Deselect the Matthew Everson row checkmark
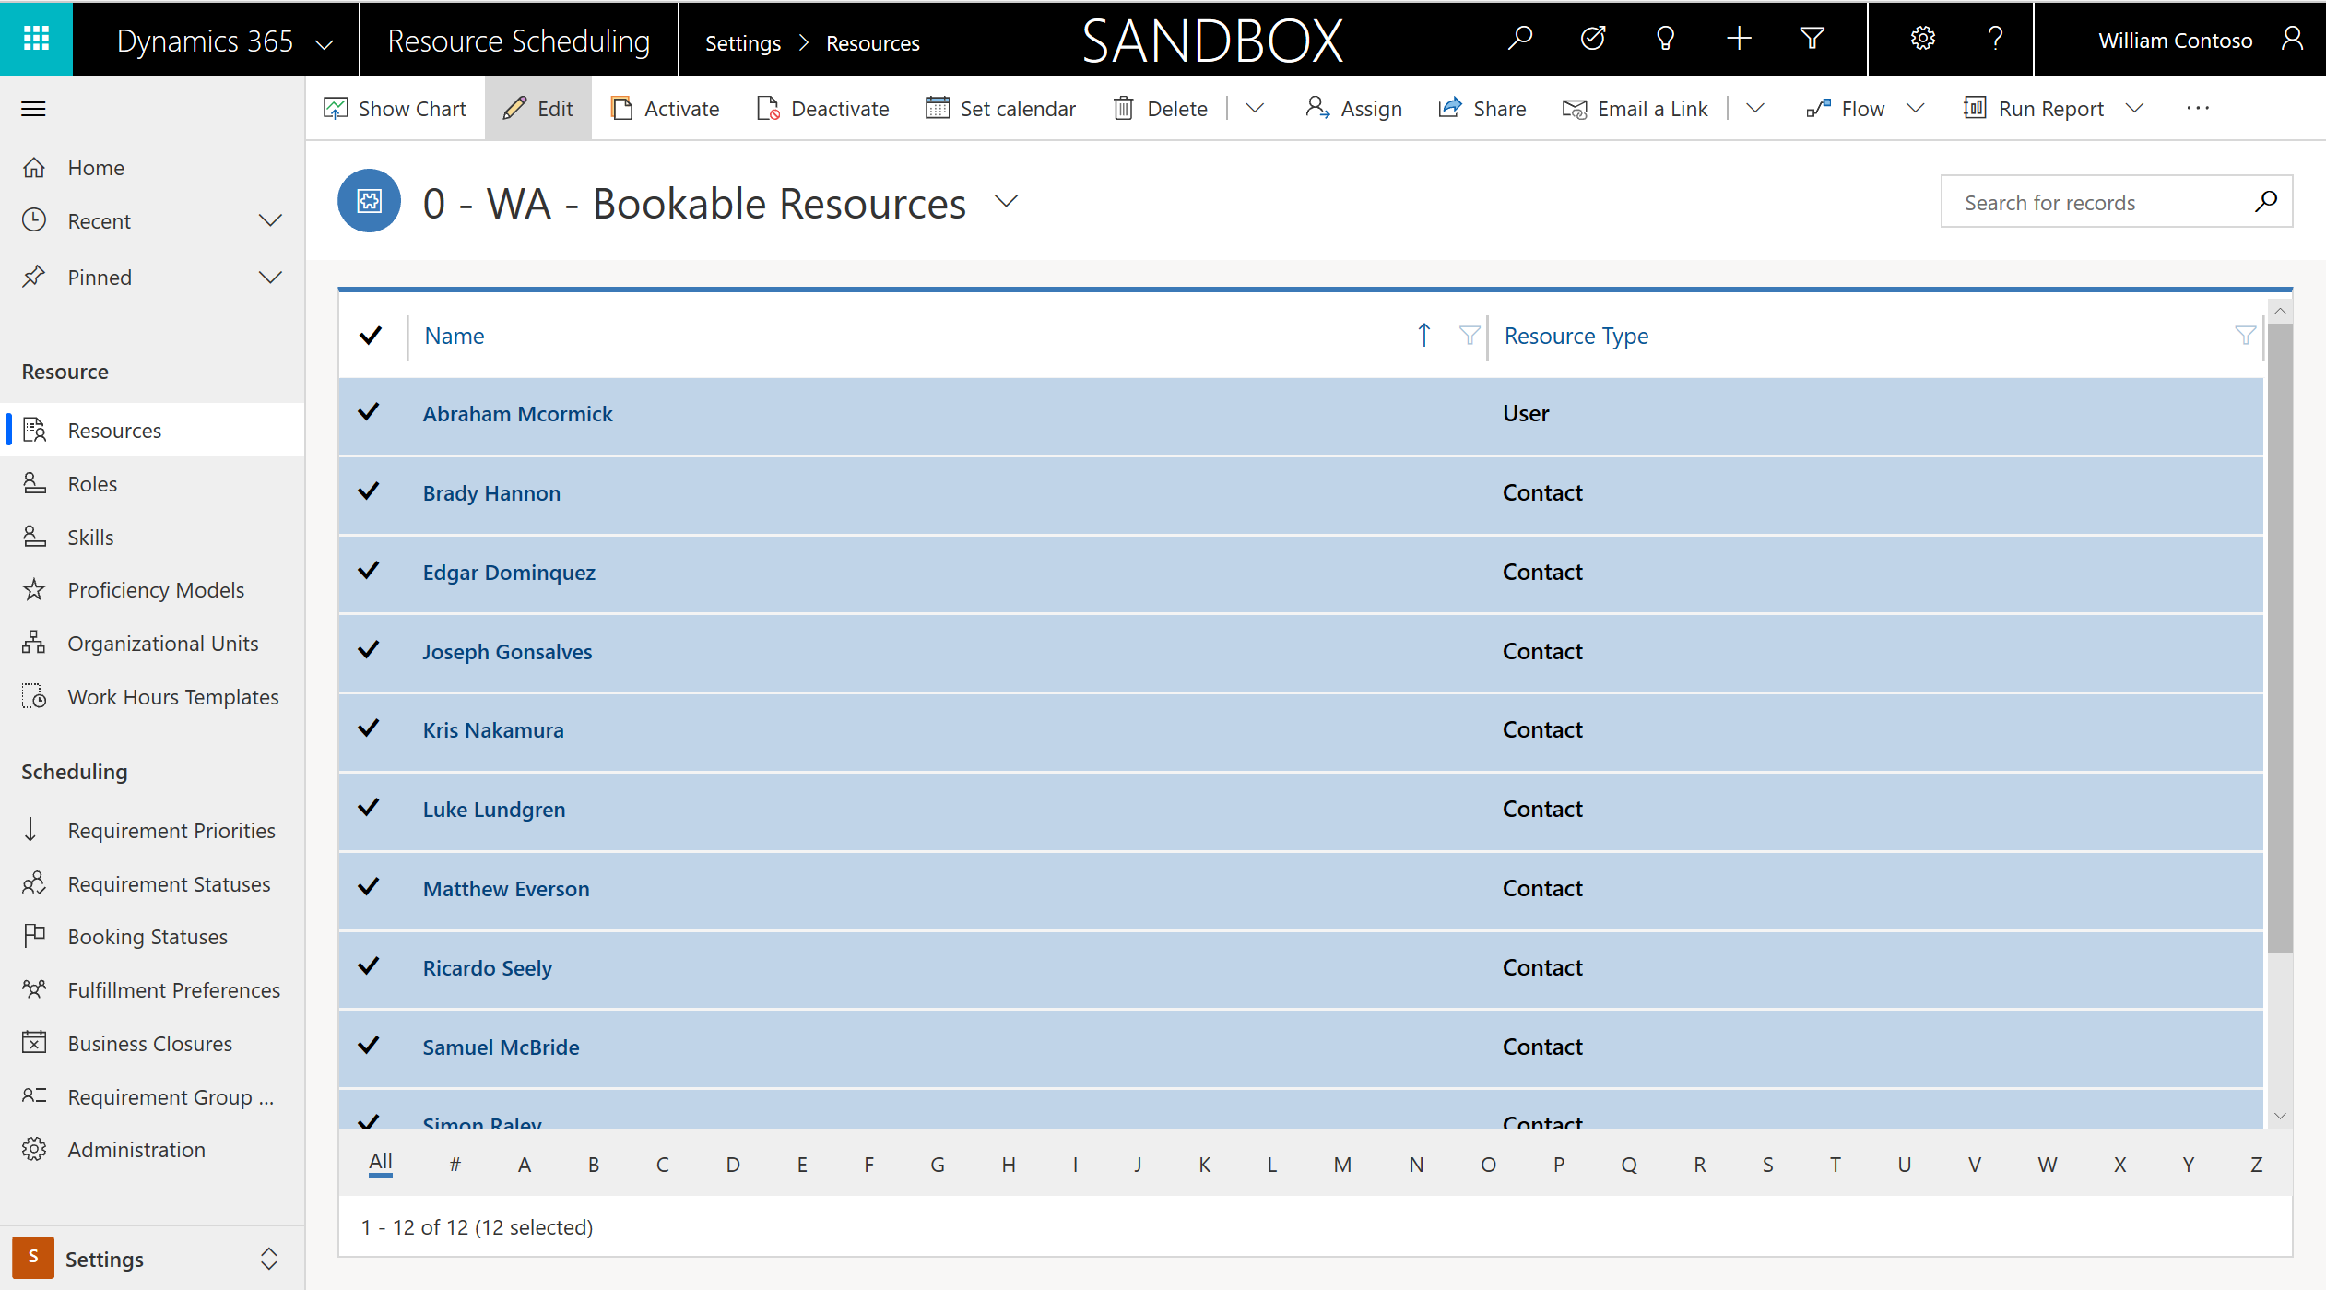Viewport: 2326px width, 1290px height. click(369, 887)
